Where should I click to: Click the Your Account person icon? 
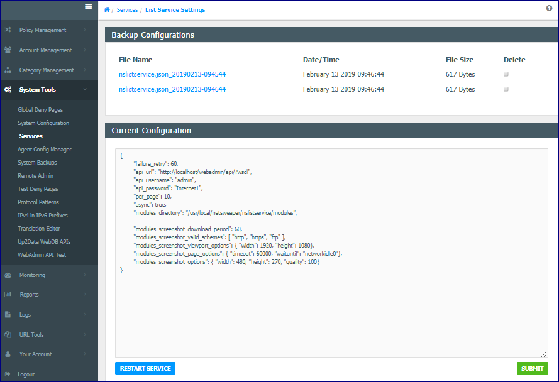[x=8, y=354]
